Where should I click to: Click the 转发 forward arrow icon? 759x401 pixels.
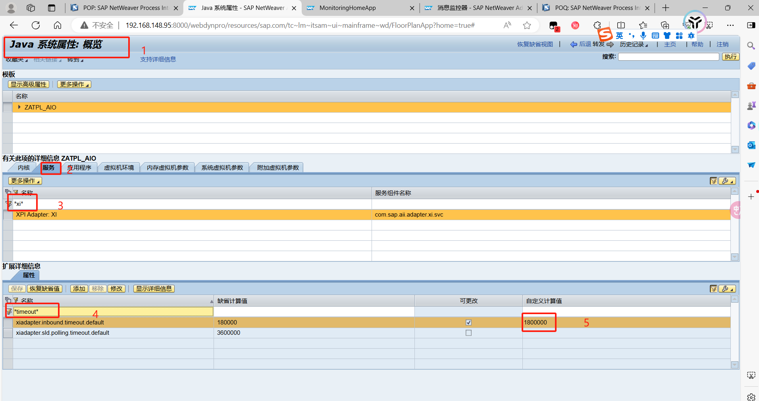click(x=610, y=44)
